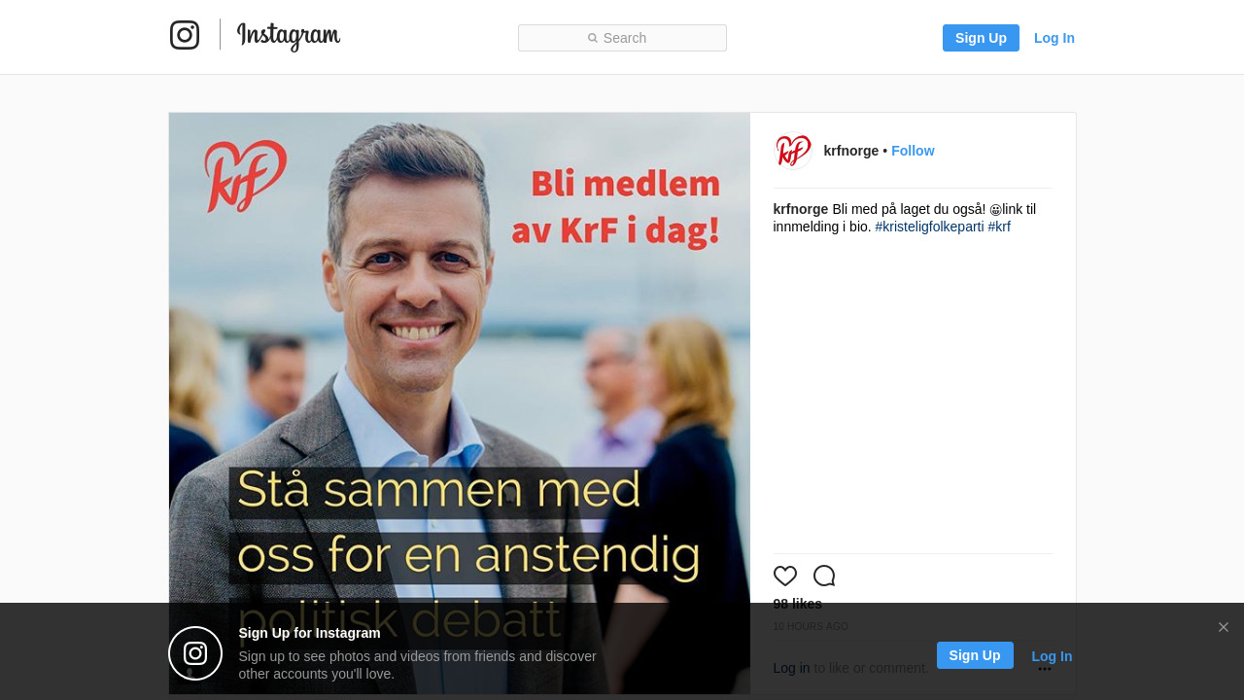This screenshot has height=700, width=1244.
Task: Follow the krfnorge account
Action: 913,151
